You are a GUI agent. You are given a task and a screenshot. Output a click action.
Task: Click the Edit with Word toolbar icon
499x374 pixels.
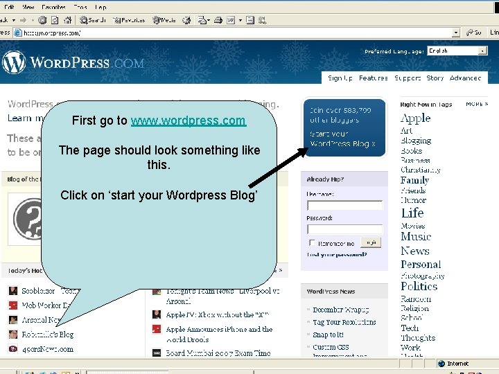(231, 20)
